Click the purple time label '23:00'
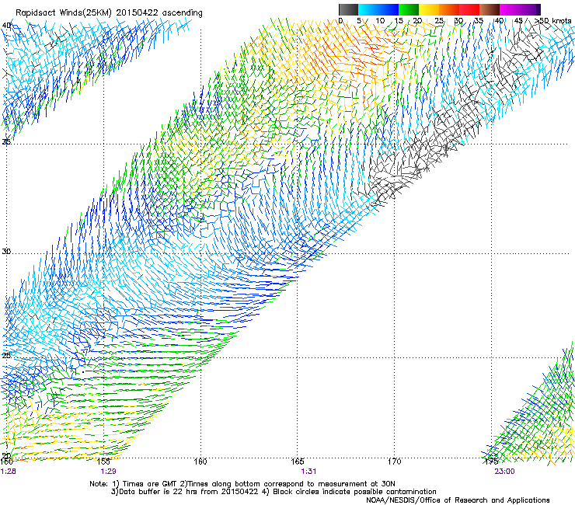The image size is (575, 505). pyautogui.click(x=504, y=472)
